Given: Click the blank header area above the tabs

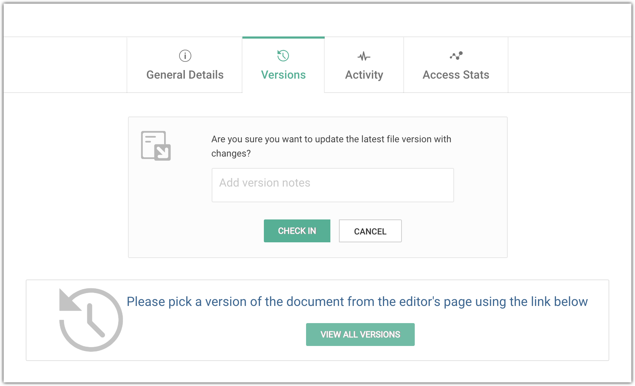Looking at the screenshot, I should coord(317,20).
